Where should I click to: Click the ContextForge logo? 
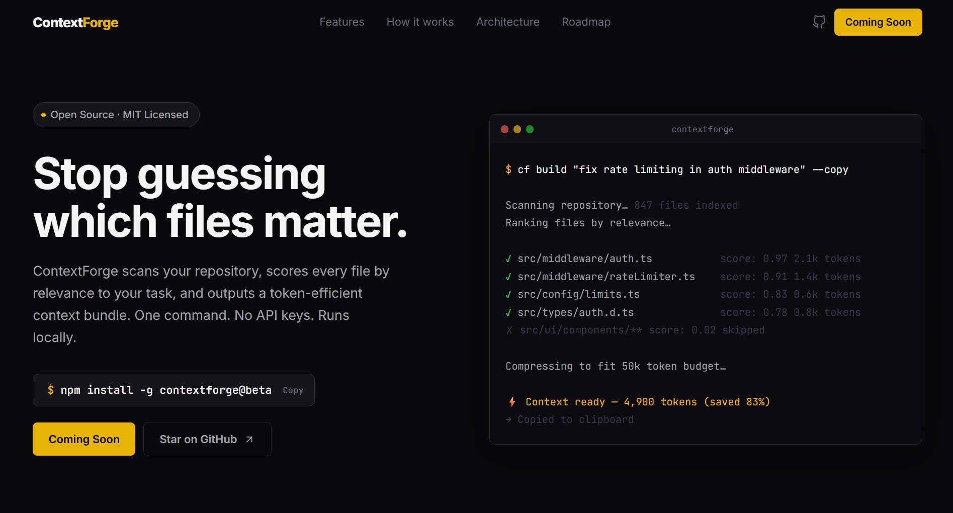pos(75,23)
